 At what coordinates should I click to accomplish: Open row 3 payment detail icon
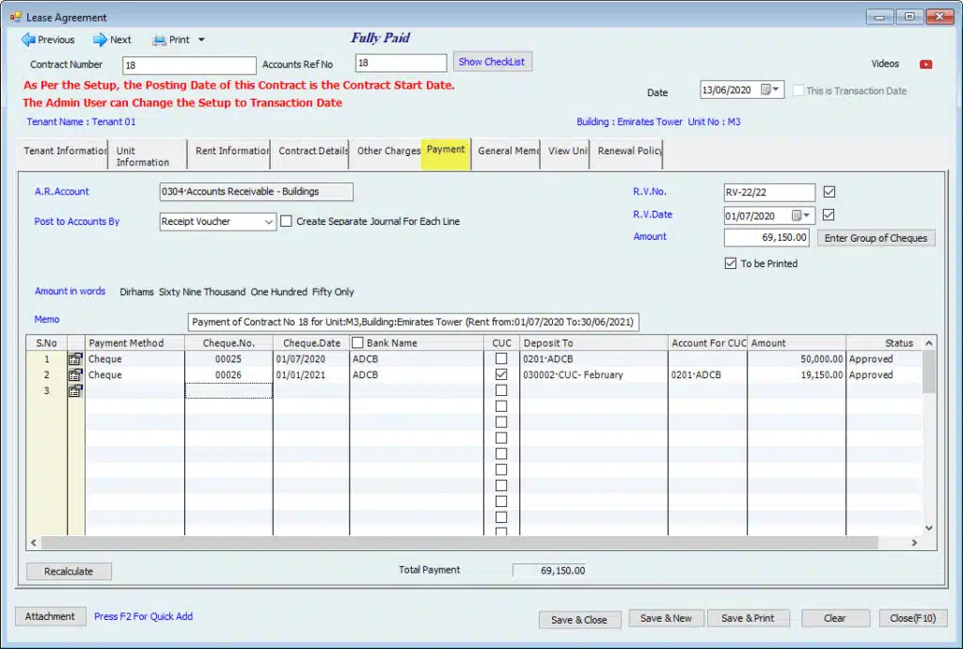pos(75,391)
